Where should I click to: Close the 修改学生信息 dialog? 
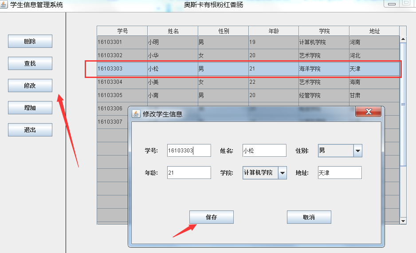(x=369, y=112)
